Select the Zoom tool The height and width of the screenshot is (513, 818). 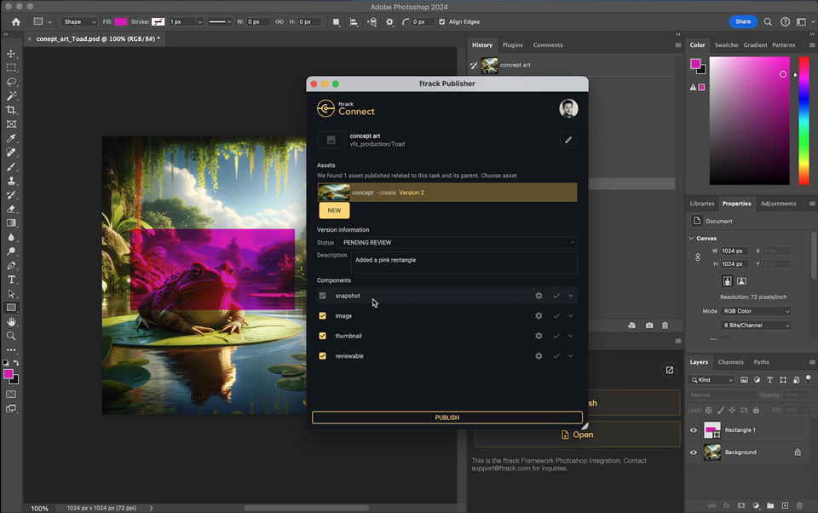pos(11,336)
